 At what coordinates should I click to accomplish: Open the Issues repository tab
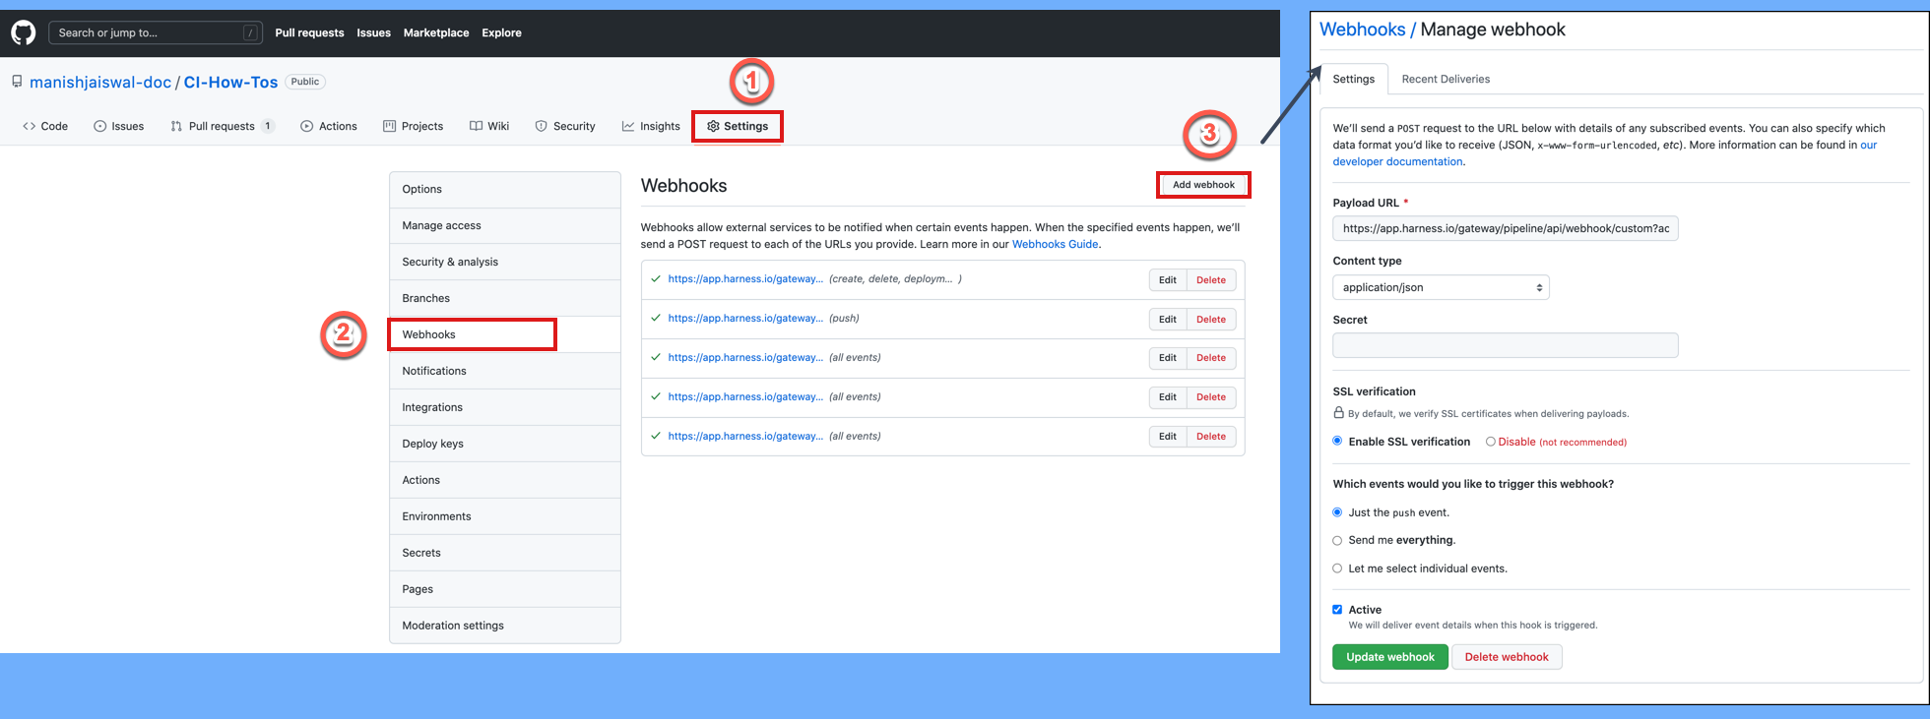pyautogui.click(x=119, y=126)
